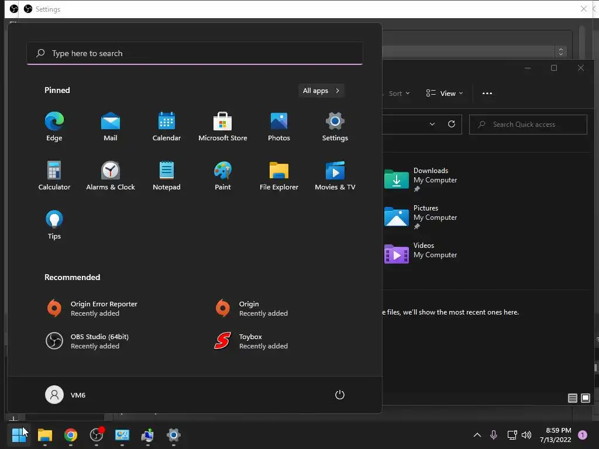Open the Edge browser from pinned apps

click(x=54, y=126)
